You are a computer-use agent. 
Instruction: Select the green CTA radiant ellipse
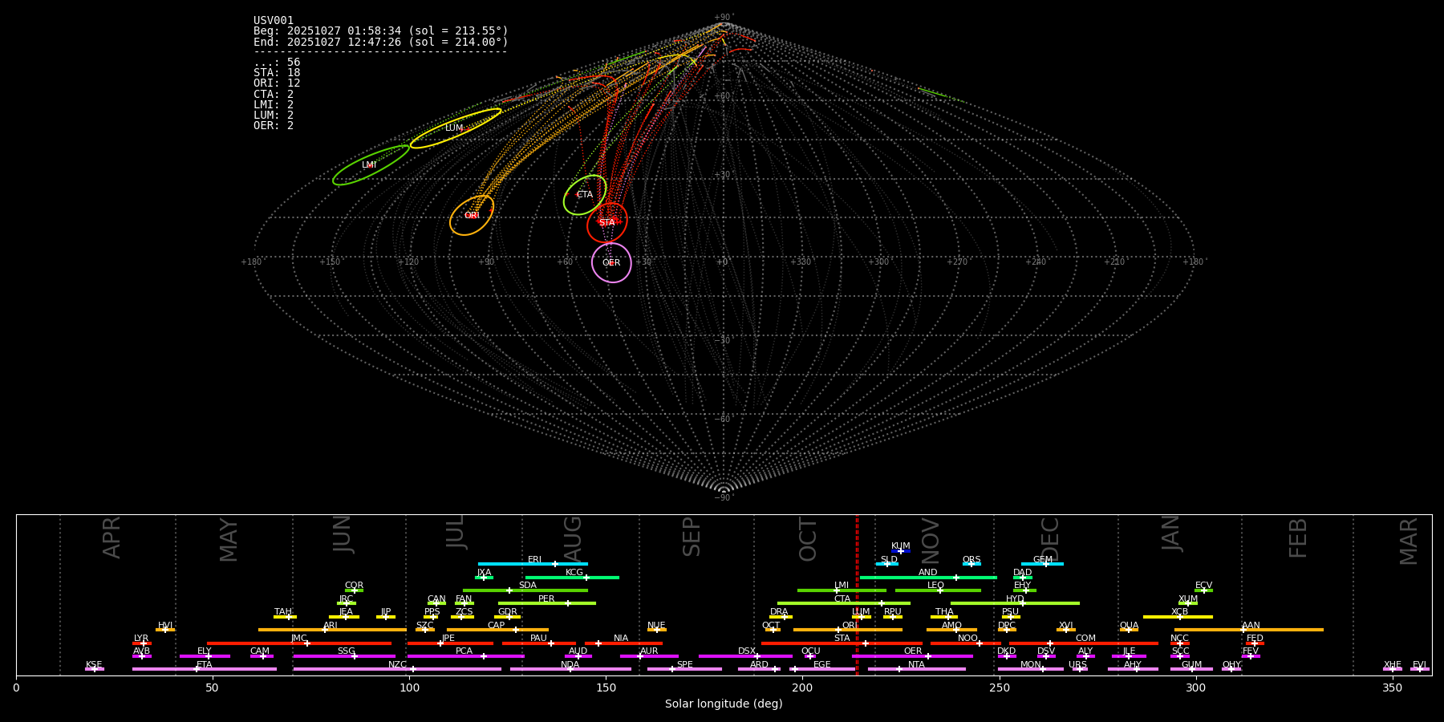pyautogui.click(x=585, y=195)
